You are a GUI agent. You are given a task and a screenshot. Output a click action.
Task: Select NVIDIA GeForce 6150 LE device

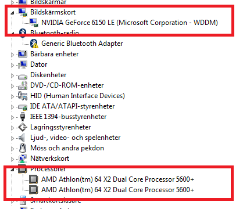(x=130, y=23)
